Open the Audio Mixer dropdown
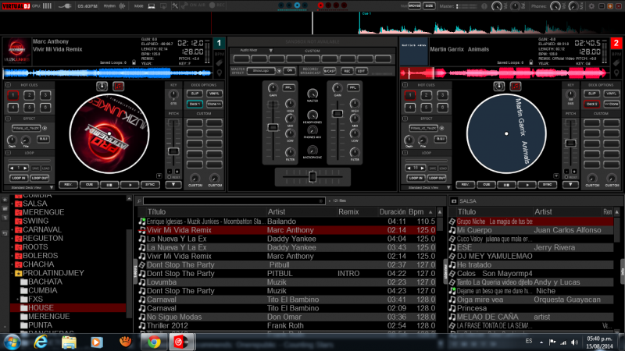 (270, 51)
